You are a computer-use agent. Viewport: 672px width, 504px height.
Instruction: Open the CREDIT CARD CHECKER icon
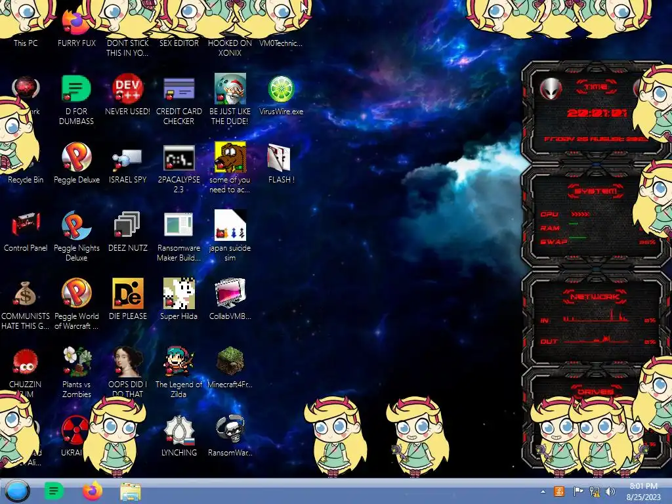point(178,89)
